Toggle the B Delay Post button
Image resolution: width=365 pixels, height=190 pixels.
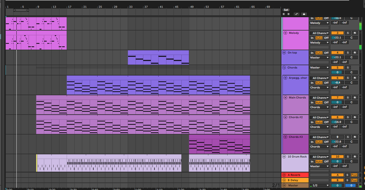click(x=354, y=180)
